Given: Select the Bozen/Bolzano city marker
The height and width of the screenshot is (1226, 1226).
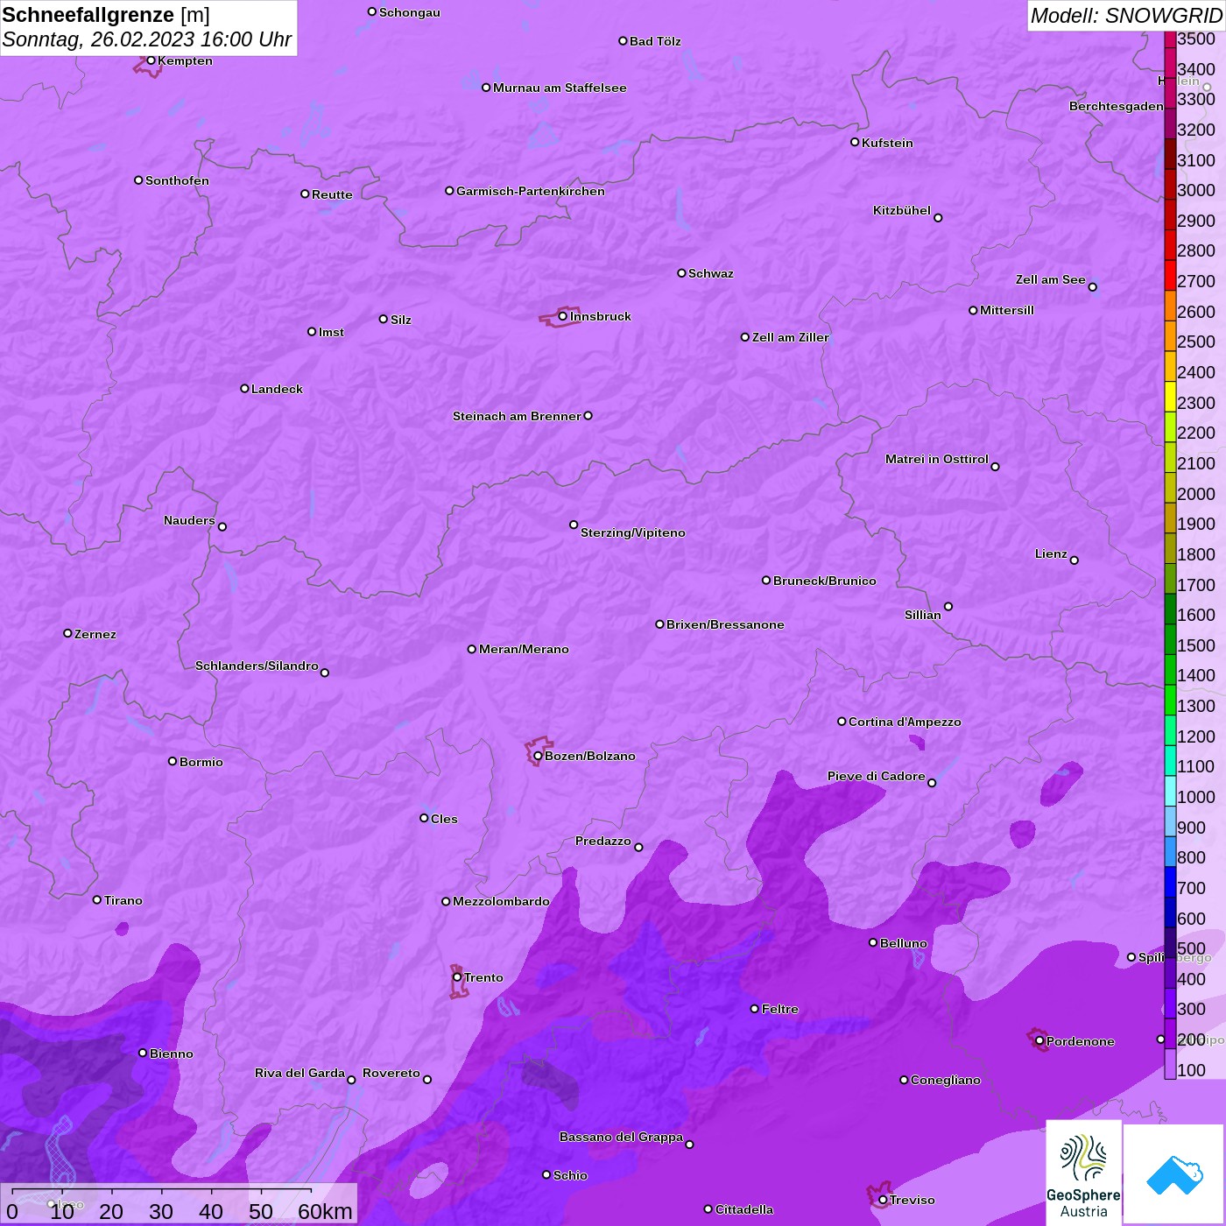Looking at the screenshot, I should coord(538,756).
